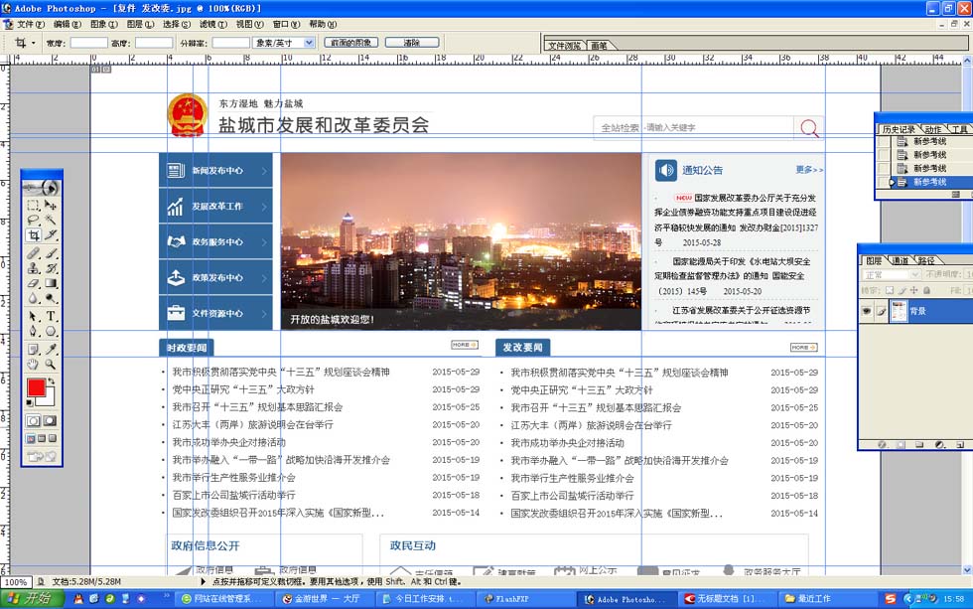Select the Gradient tool
The image size is (973, 609).
(x=51, y=283)
